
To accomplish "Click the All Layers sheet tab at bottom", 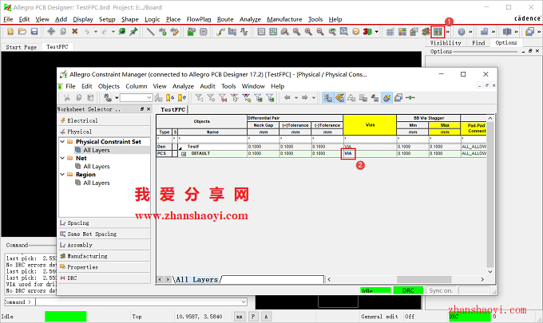I will click(x=196, y=279).
